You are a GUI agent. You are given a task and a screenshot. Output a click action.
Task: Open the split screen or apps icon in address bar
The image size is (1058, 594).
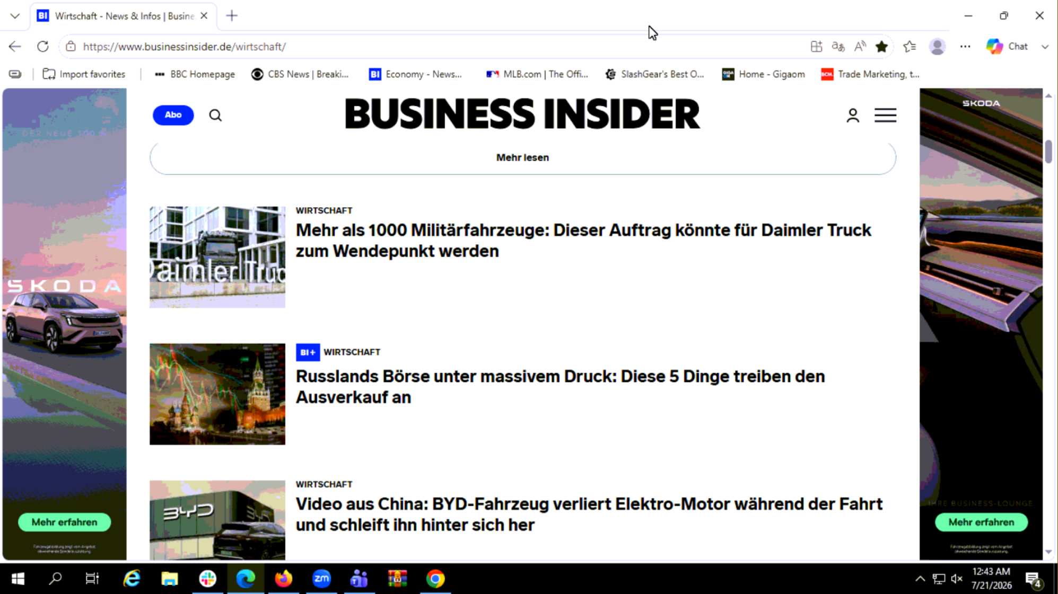coord(816,47)
